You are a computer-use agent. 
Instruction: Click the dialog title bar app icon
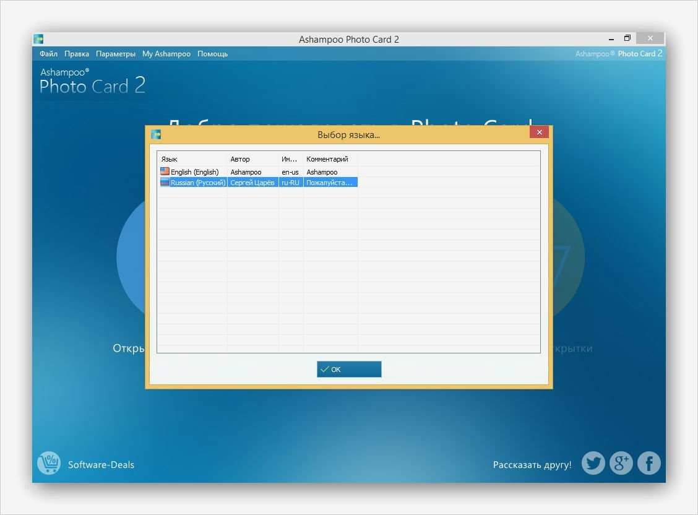[x=156, y=134]
